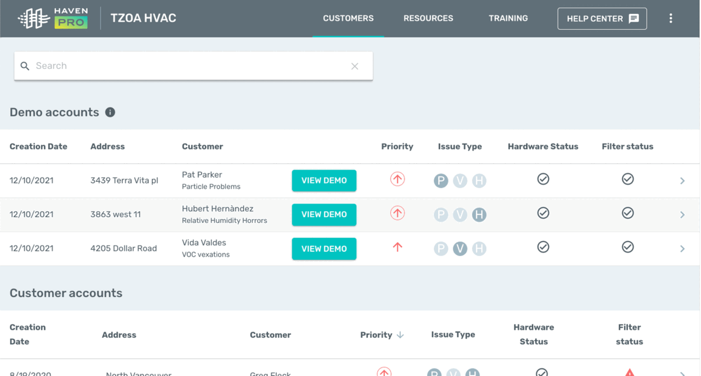Click Vida Valdes's priority arrow icon
Image resolution: width=701 pixels, height=376 pixels.
[397, 247]
